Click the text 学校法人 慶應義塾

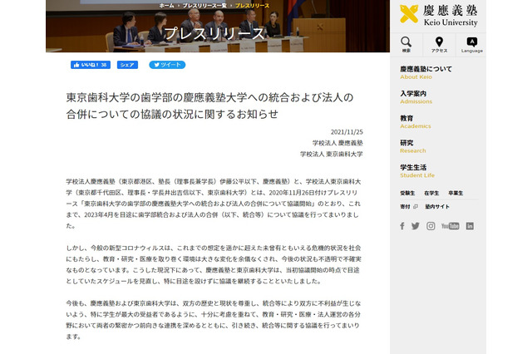(x=337, y=143)
